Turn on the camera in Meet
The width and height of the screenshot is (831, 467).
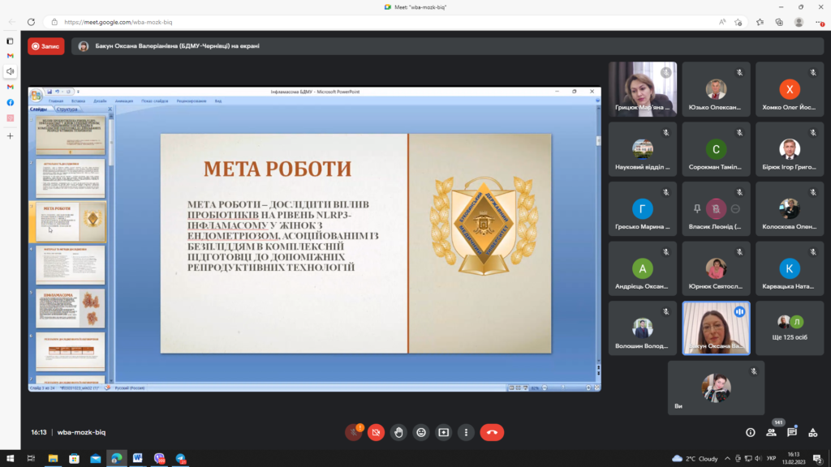[x=376, y=432]
